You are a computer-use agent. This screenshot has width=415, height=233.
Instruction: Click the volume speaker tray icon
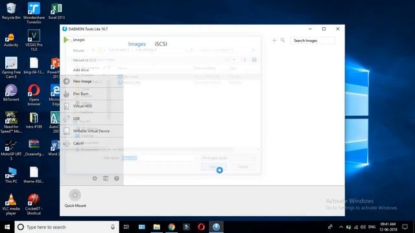363,227
